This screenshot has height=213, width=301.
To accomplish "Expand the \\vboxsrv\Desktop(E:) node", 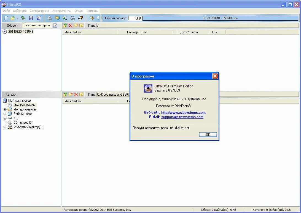I will click(x=5, y=127).
